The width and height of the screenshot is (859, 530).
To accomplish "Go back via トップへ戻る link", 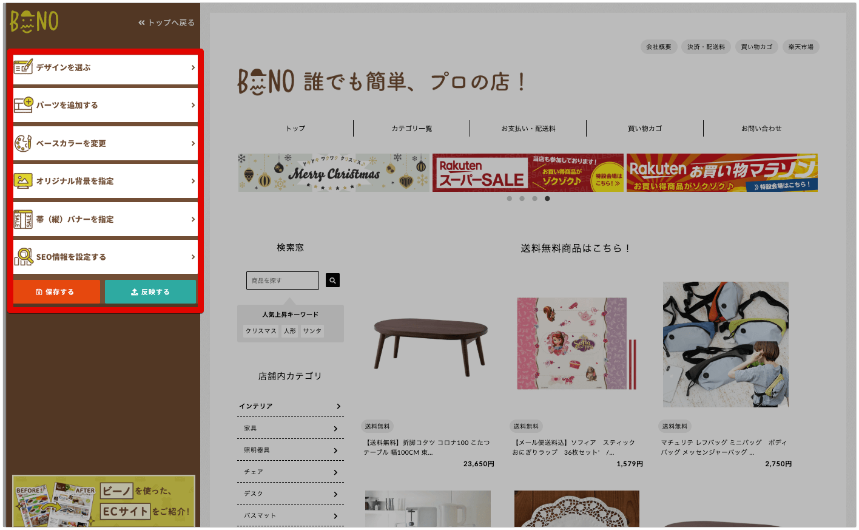I will (166, 22).
